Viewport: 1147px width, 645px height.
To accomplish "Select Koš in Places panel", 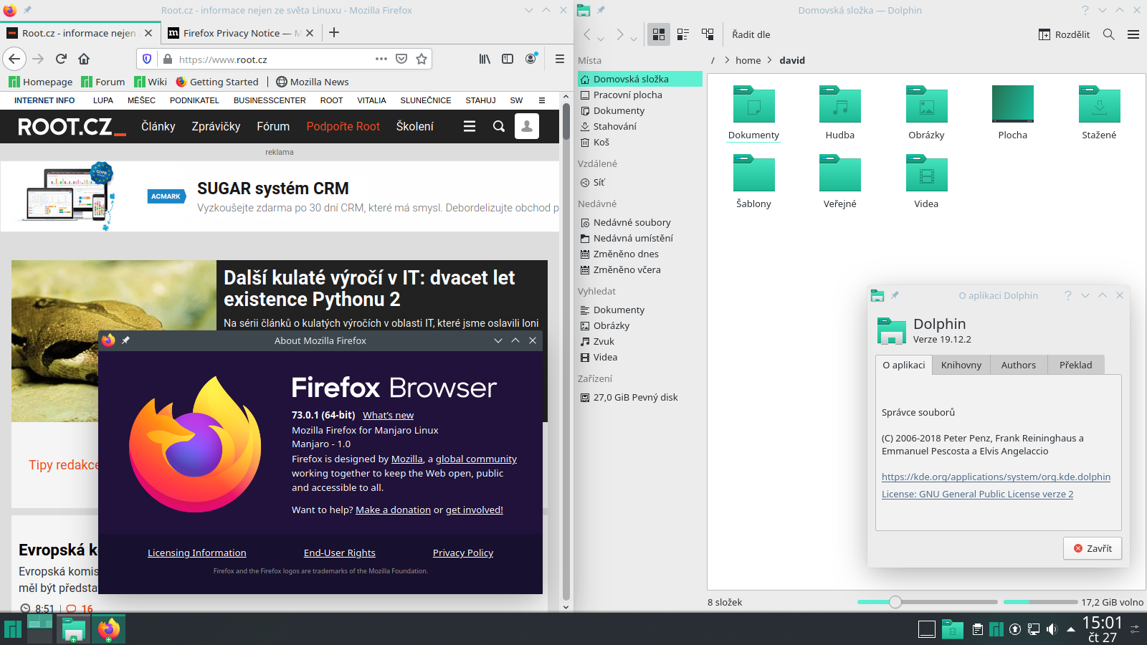I will 639,142.
